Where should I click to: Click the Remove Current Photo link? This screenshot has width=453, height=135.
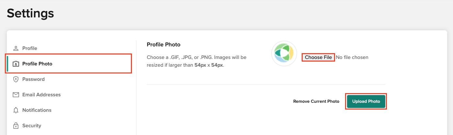316,101
